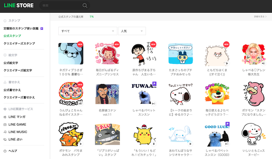Image resolution: width=272 pixels, height=159 pixels.
Task: Open ポケモン パモまみれスタンプ thumbnail
Action: point(71,134)
